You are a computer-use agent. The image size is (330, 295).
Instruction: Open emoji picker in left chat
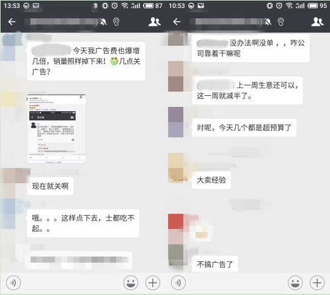(131, 283)
